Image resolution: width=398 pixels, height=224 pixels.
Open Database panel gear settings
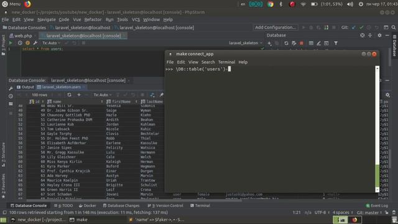[x=379, y=35]
